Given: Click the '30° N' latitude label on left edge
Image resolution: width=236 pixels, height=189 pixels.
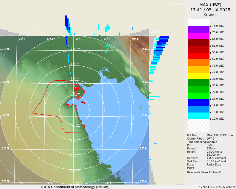Looking at the screenshot, I should 5,82.
